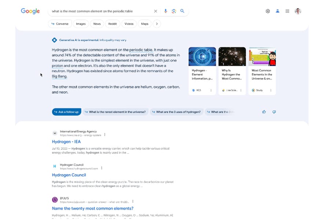Show more filter chips with the arrow
The image size is (330, 220).
click(157, 24)
